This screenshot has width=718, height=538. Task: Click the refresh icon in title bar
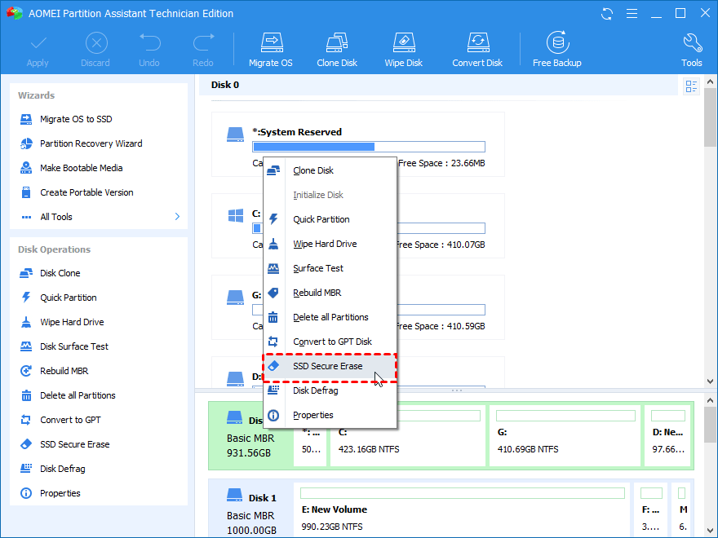point(607,14)
